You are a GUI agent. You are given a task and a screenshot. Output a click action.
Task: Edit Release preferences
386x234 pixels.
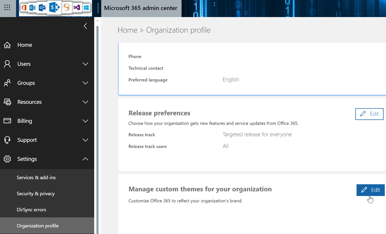(x=369, y=114)
